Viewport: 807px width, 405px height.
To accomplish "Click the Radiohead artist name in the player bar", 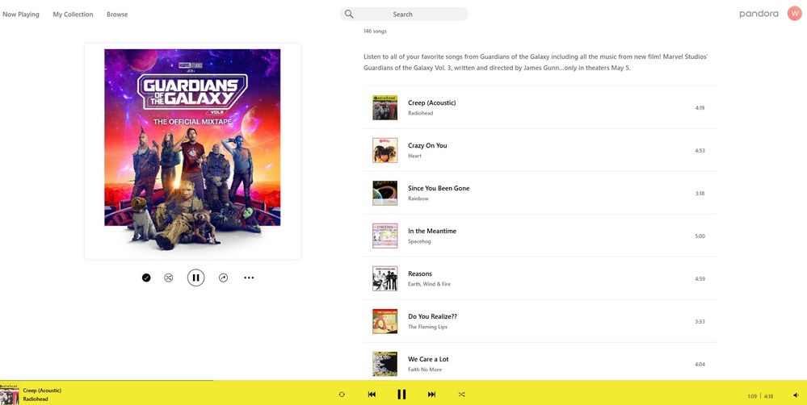I will pos(36,399).
